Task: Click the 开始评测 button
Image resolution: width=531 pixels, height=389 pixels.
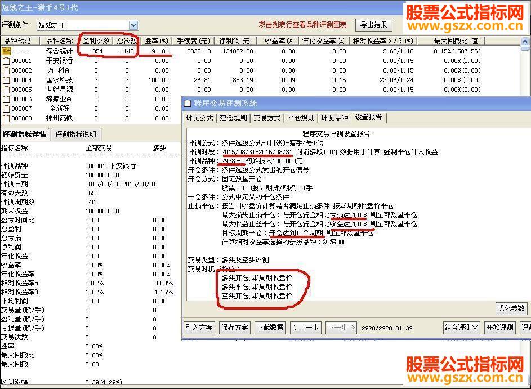Action: tap(500, 328)
